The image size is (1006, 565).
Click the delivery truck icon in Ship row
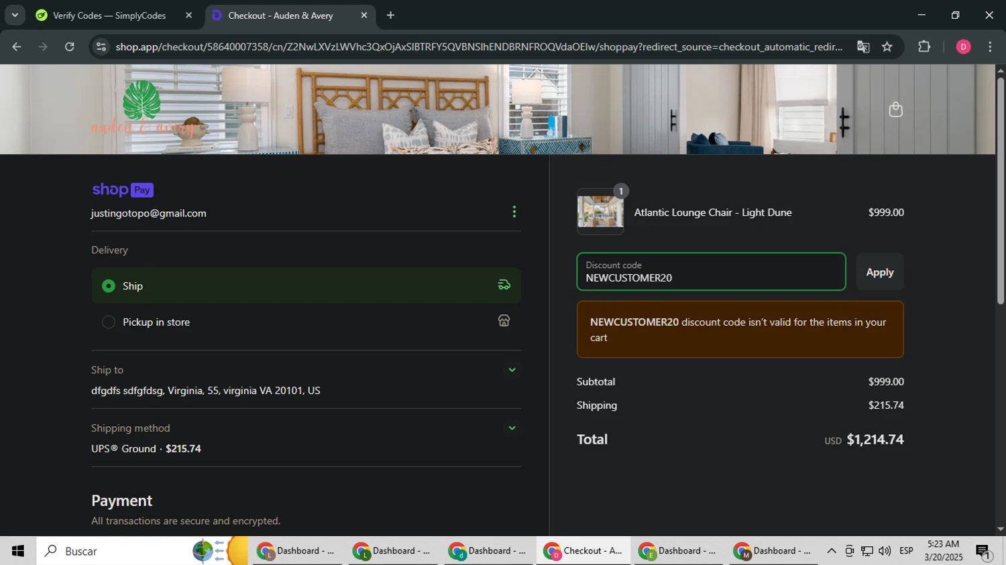(x=504, y=285)
